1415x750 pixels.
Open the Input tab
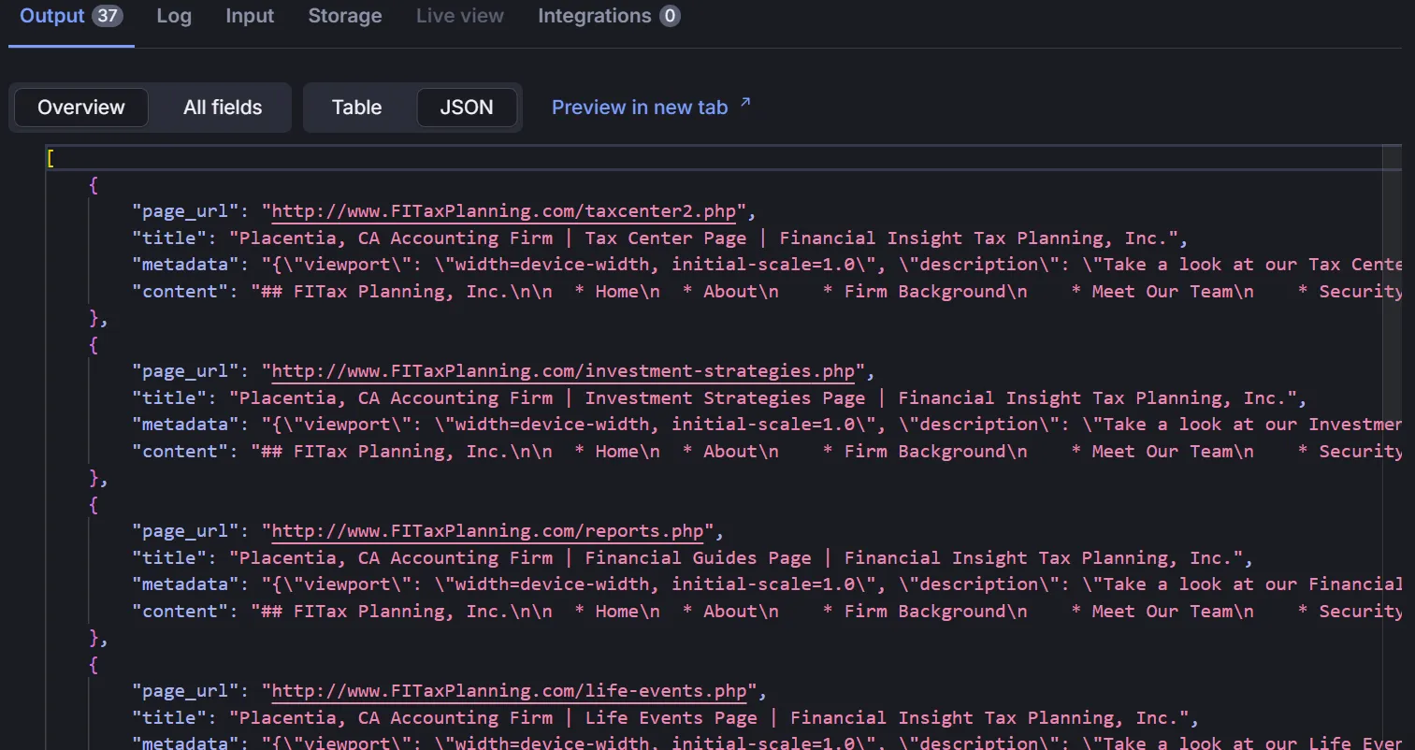[x=250, y=16]
